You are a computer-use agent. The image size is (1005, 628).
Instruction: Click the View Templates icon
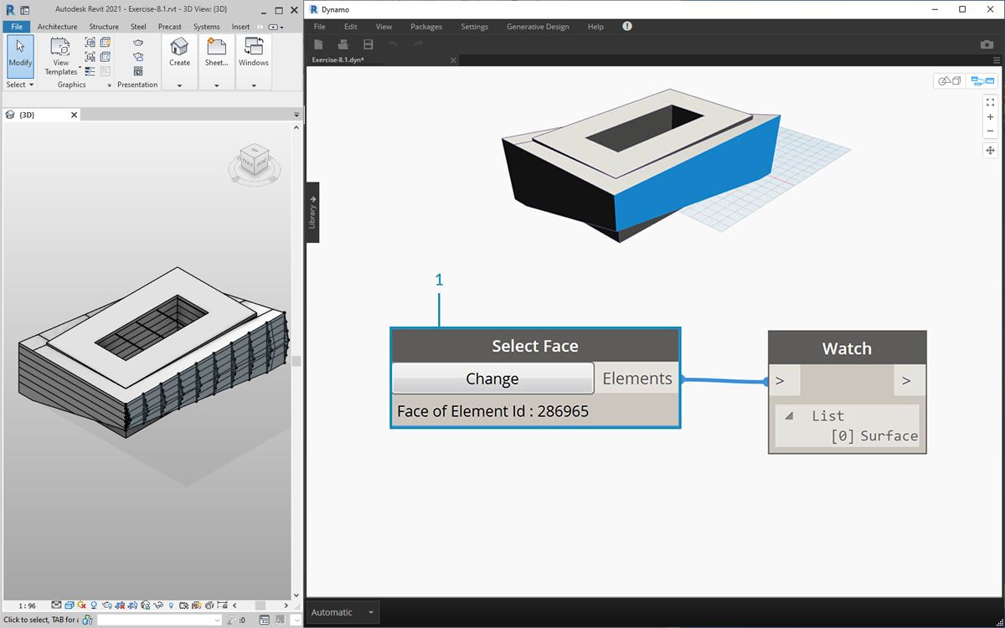click(x=60, y=55)
